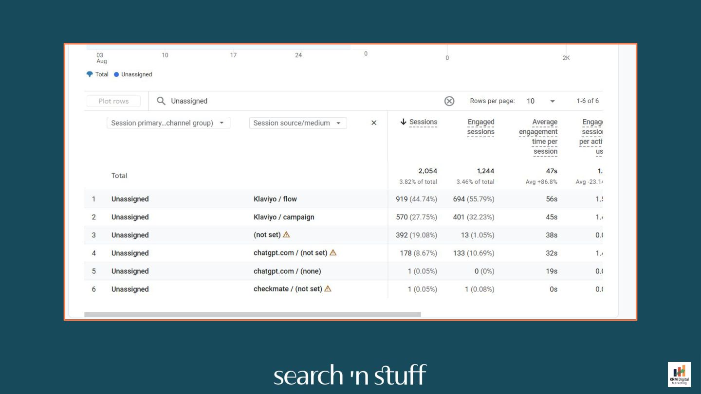This screenshot has width=701, height=394.
Task: Click the Unassigned legend dot
Action: [116, 74]
